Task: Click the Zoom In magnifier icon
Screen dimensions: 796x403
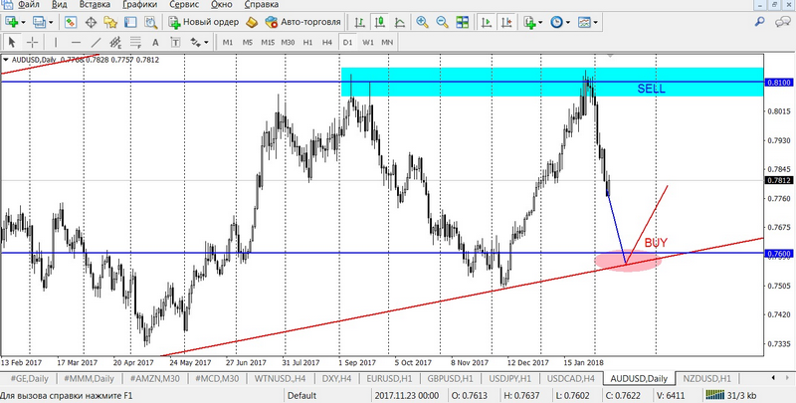Action: coord(423,21)
